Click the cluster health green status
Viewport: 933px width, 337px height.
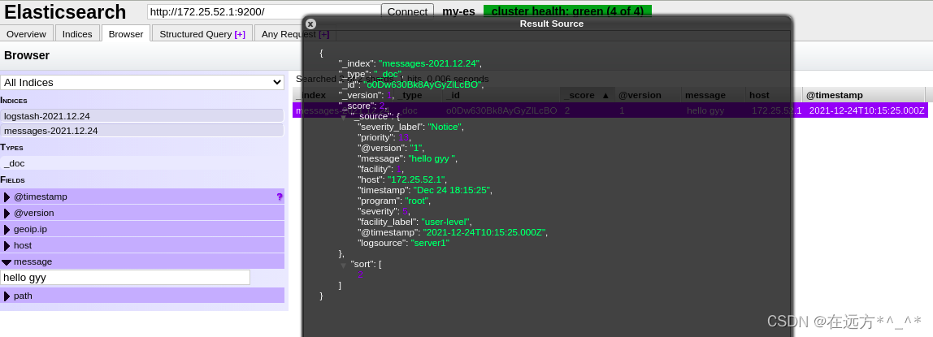coord(567,11)
